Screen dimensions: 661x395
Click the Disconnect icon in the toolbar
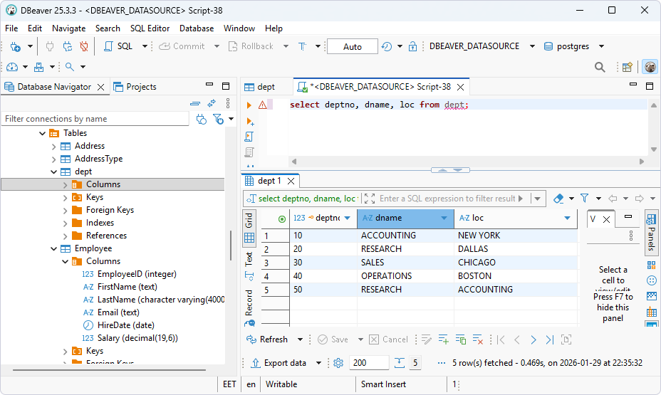(x=84, y=46)
